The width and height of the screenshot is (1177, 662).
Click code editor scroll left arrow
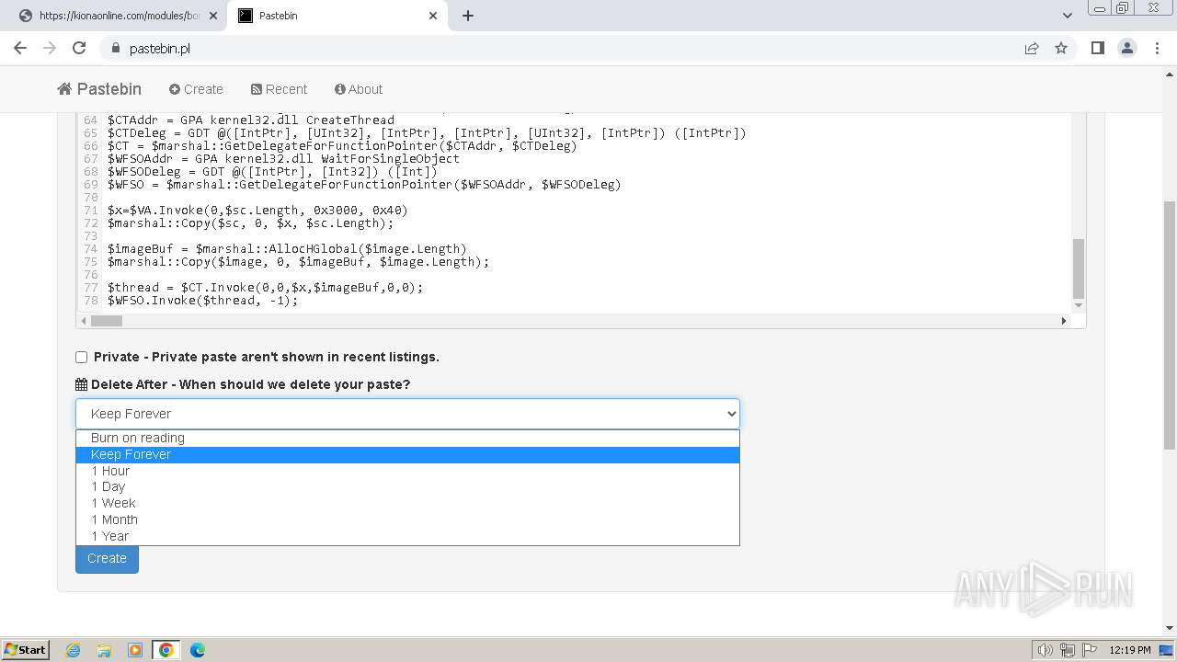[84, 321]
